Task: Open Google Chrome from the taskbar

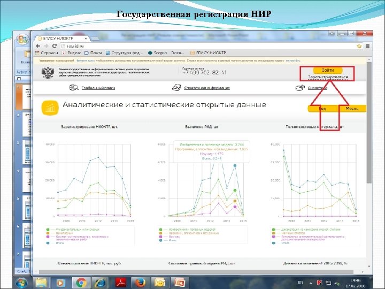Action: click(x=81, y=283)
